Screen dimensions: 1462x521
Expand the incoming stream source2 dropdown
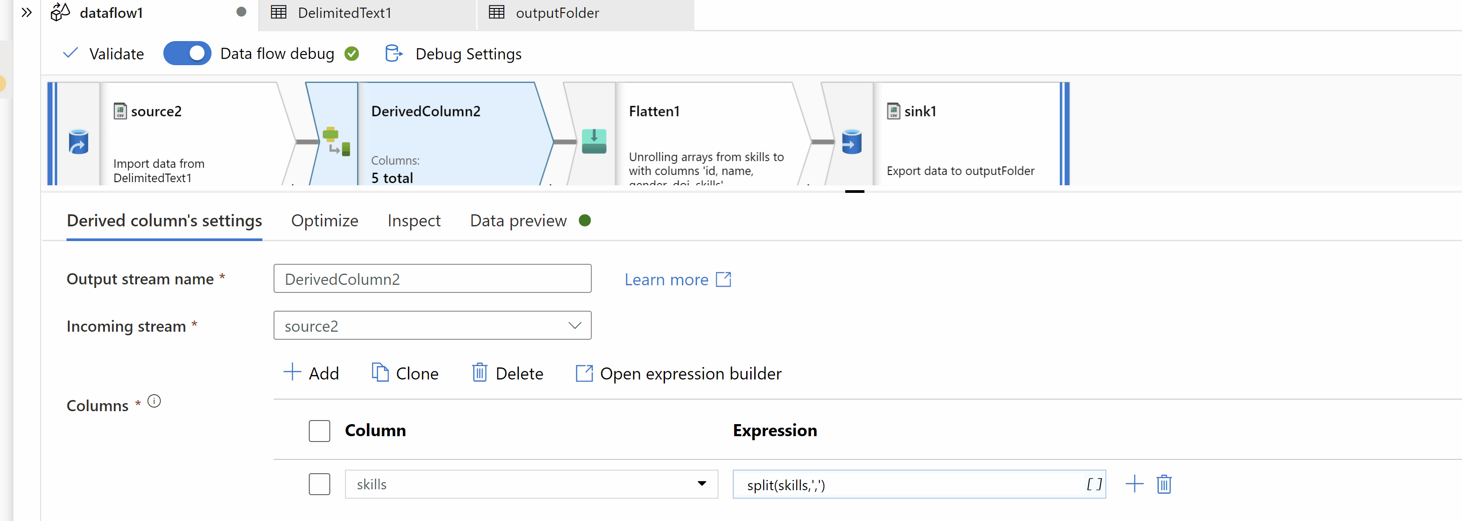click(x=575, y=325)
